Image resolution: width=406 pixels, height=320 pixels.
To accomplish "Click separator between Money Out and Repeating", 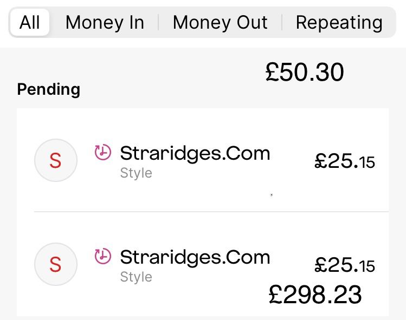I will pos(282,23).
